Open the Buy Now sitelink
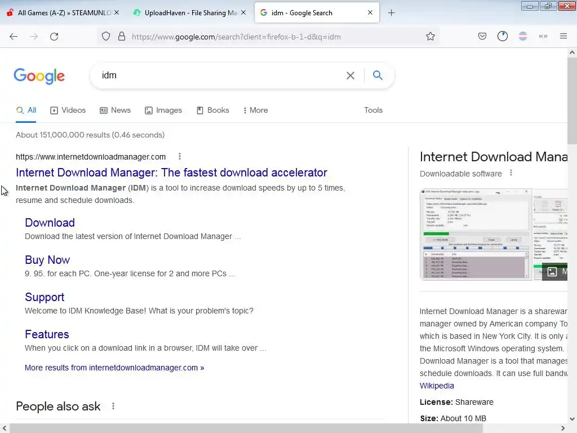Viewport: 577px width, 433px height. click(x=47, y=260)
